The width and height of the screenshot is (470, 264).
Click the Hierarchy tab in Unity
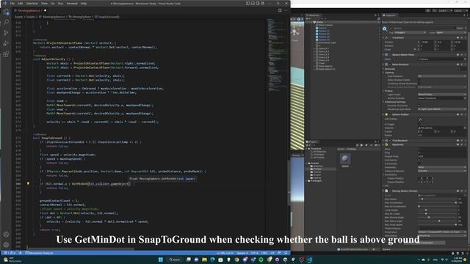click(x=313, y=15)
